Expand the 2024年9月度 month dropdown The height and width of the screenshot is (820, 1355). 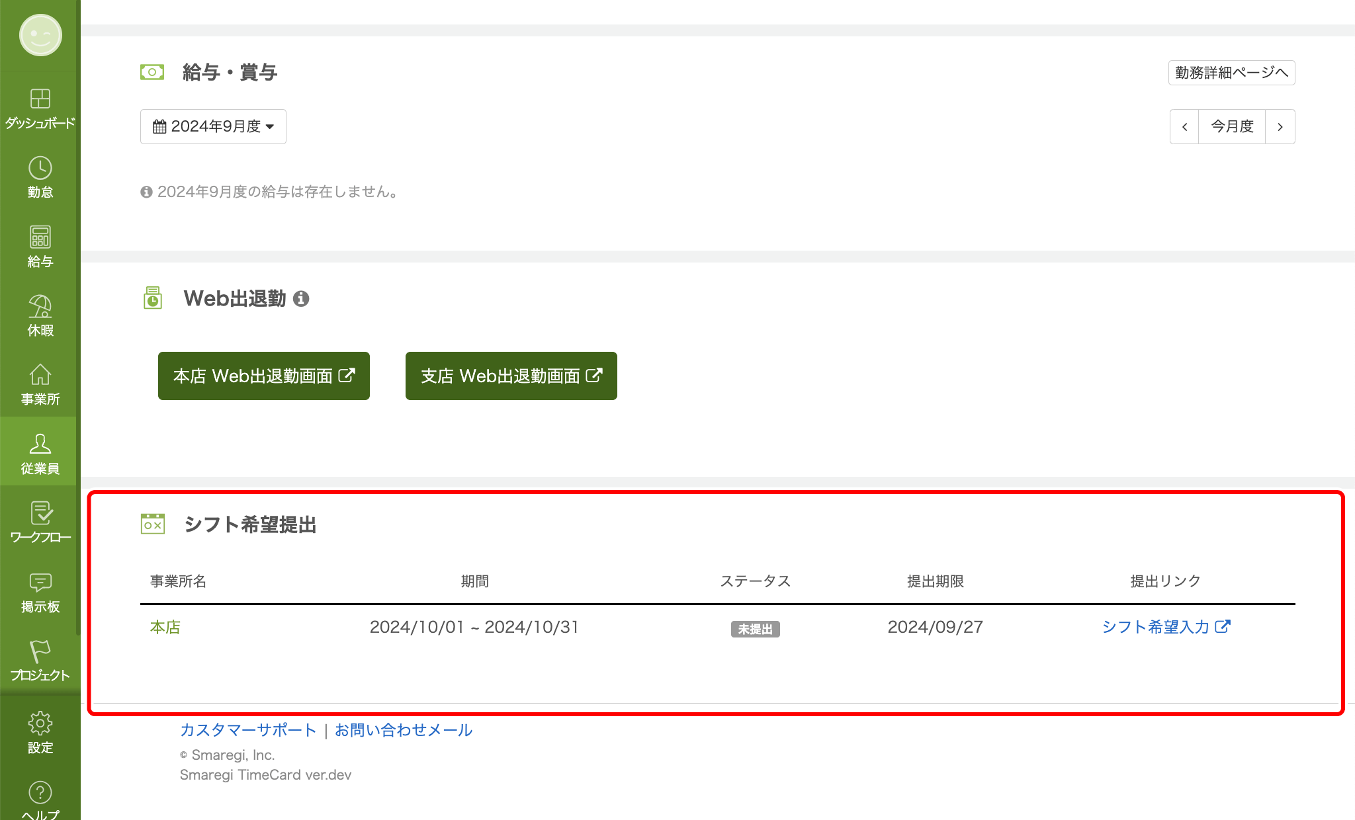click(x=213, y=126)
